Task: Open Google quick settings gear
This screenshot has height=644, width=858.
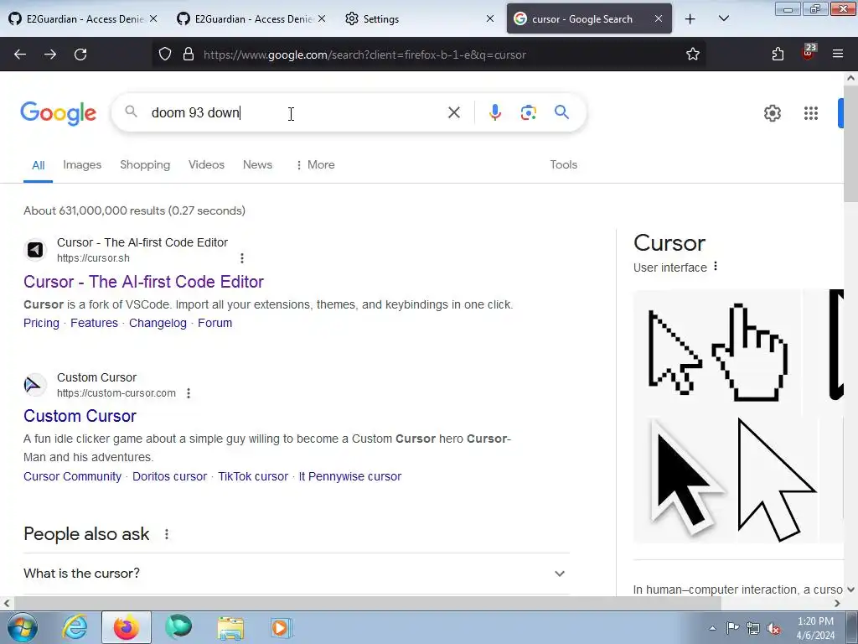Action: coord(772,113)
